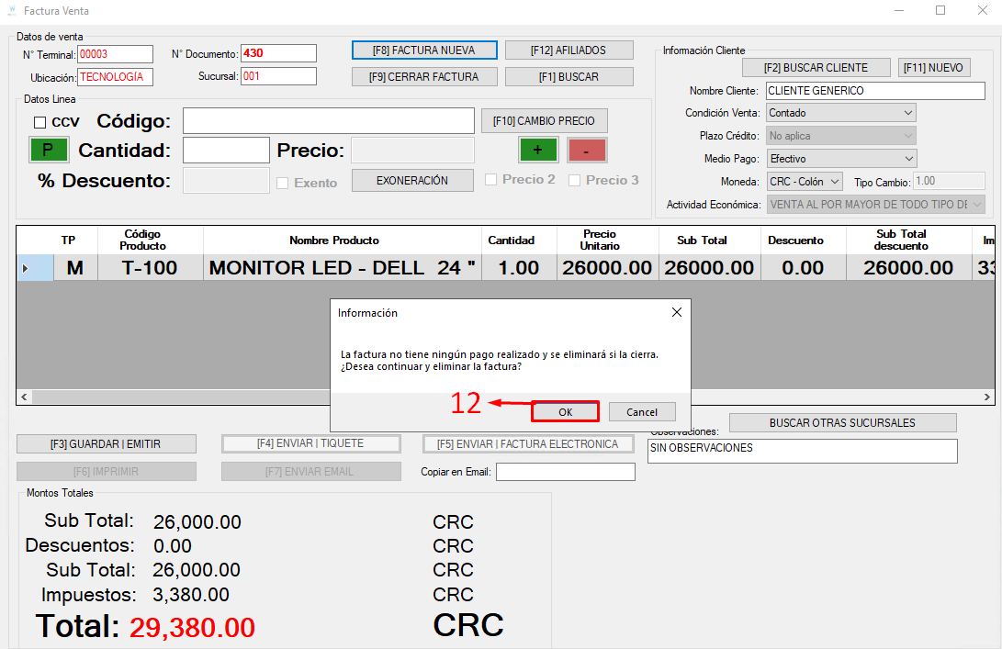Click the Nombre Cliente field

pos(875,91)
